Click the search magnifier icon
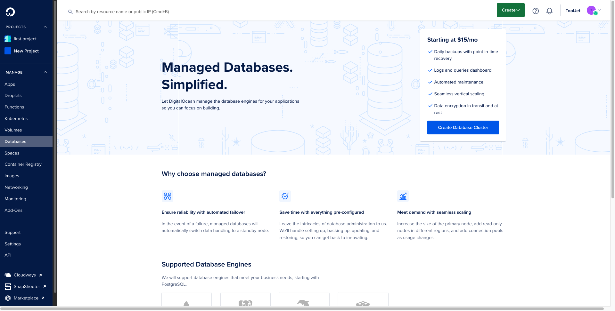This screenshot has height=311, width=615. 70,12
